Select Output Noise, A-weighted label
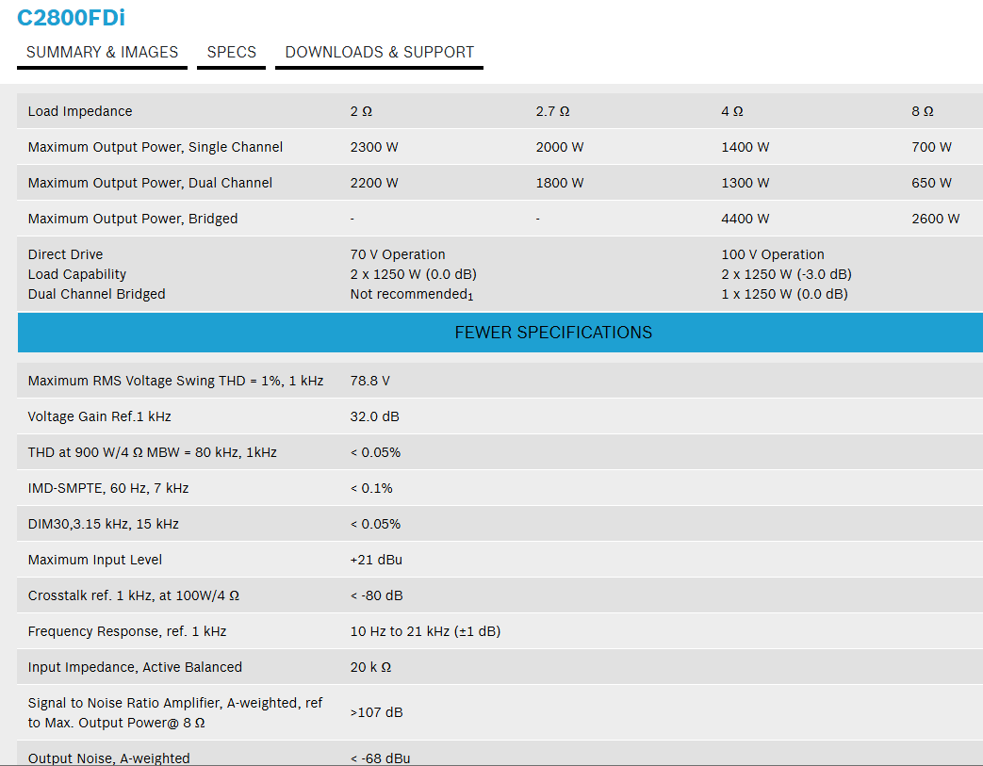The height and width of the screenshot is (766, 983). (x=108, y=758)
